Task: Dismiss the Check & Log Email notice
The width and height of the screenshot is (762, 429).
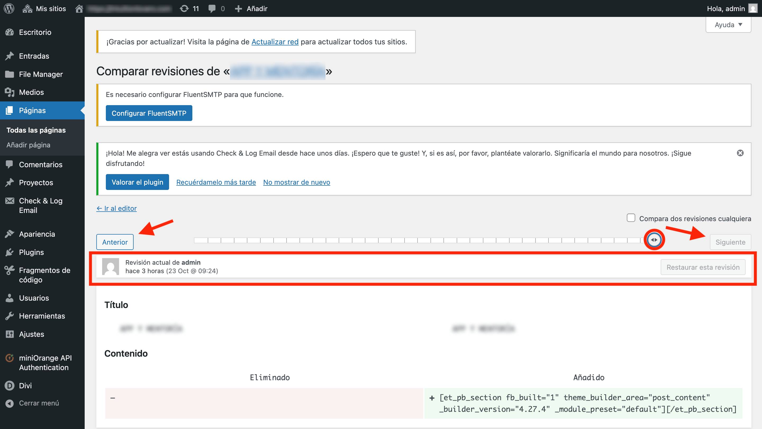Action: (x=740, y=153)
